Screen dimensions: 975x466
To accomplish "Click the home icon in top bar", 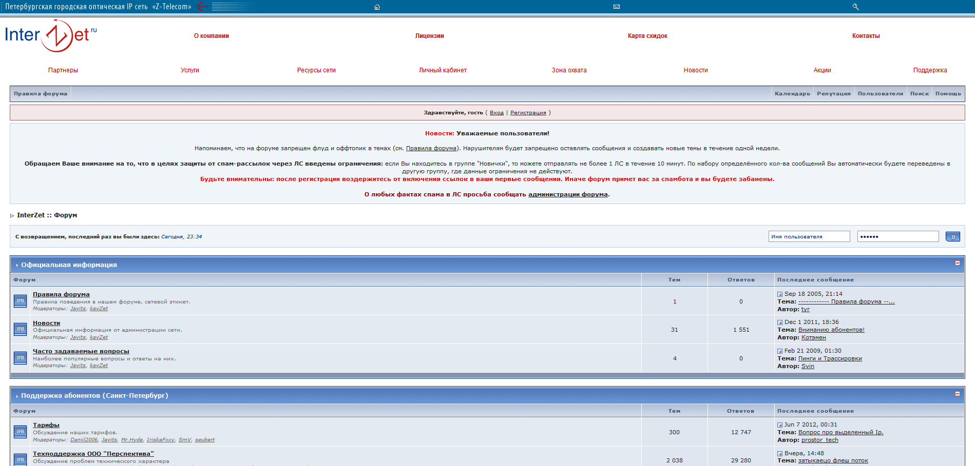I will 377,7.
